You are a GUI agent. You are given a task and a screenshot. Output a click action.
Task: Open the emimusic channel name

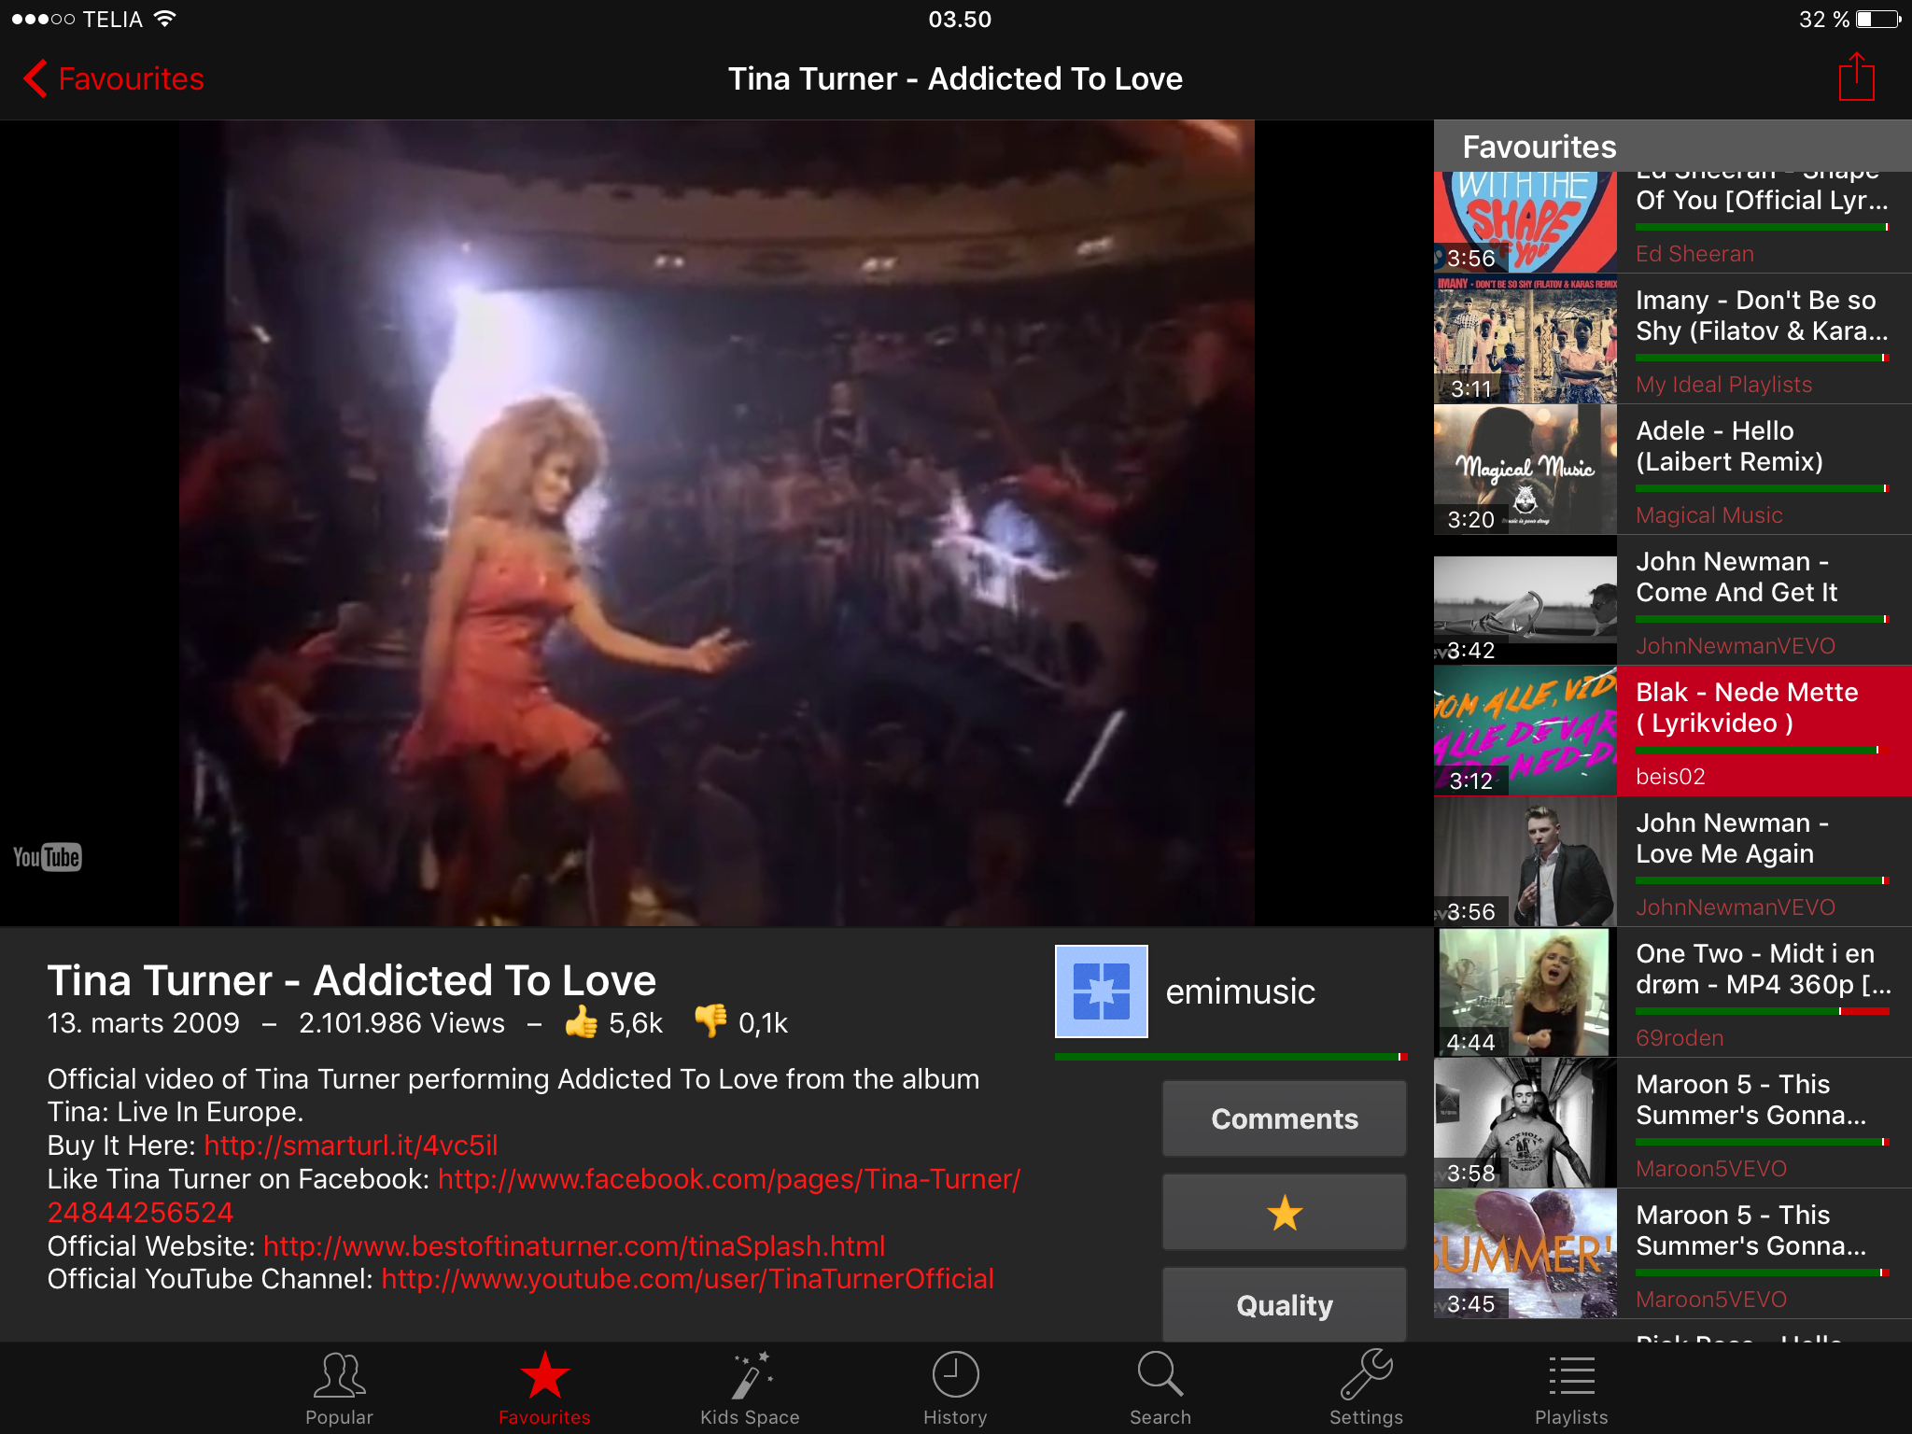(x=1240, y=991)
